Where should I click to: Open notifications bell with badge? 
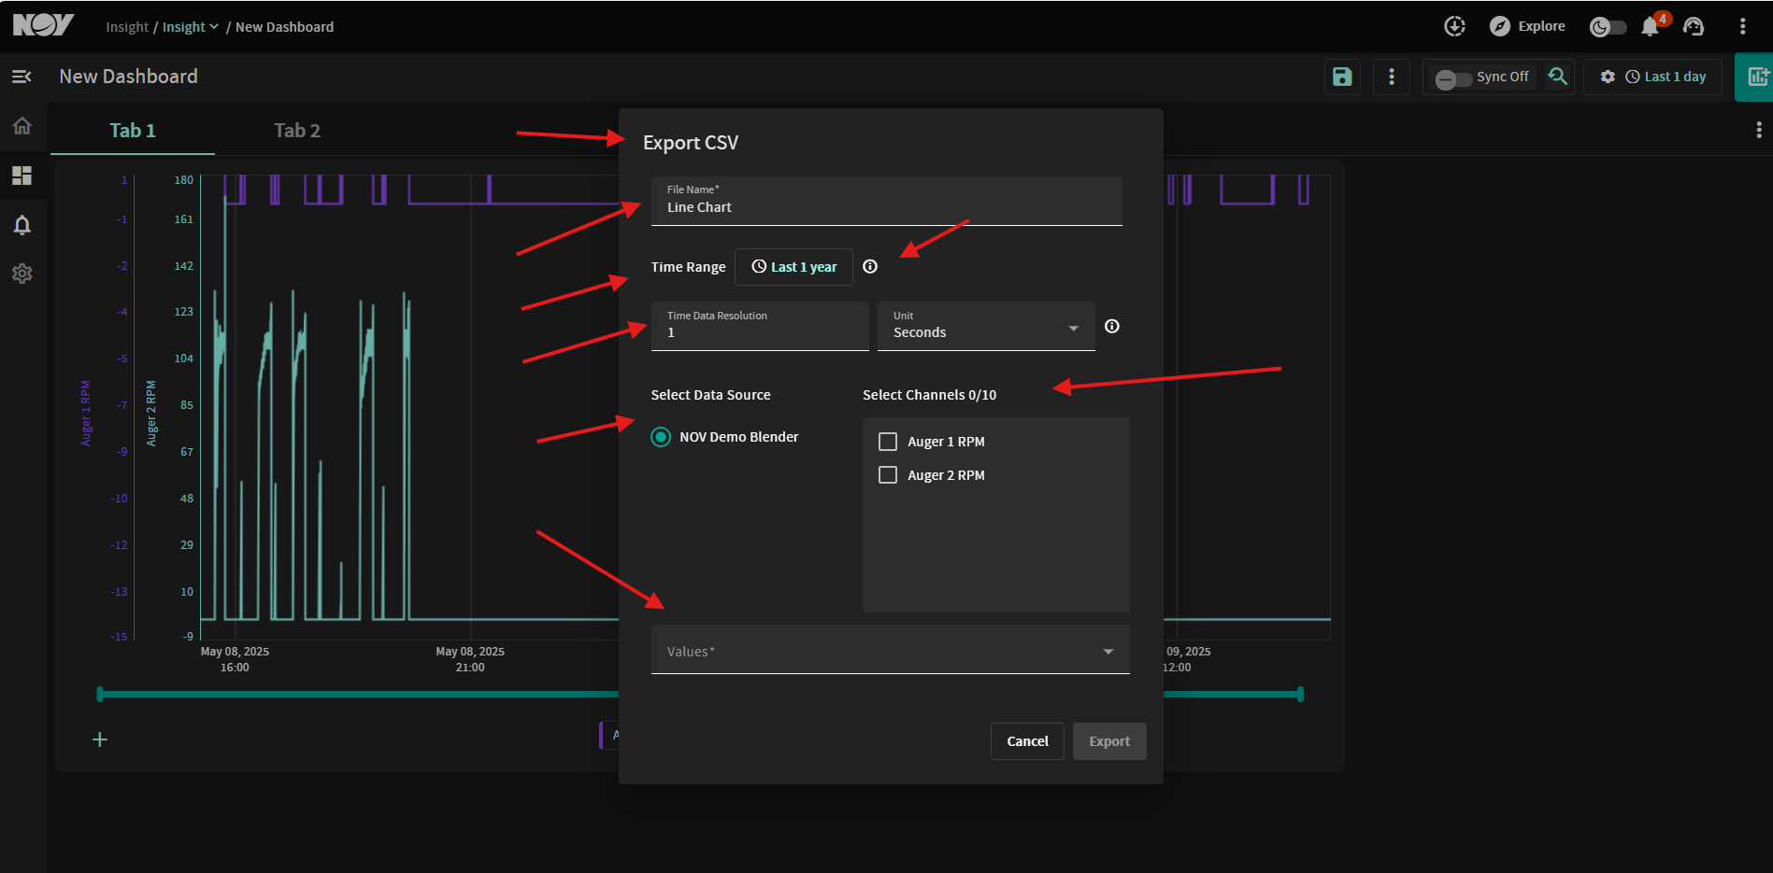tap(1651, 26)
